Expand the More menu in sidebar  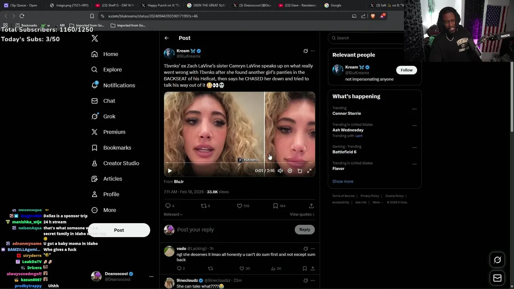pos(104,210)
